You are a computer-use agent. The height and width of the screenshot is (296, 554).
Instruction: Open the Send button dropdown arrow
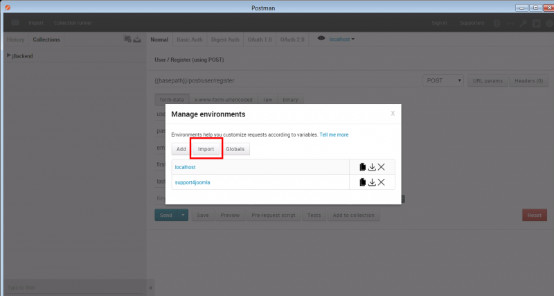click(x=183, y=215)
